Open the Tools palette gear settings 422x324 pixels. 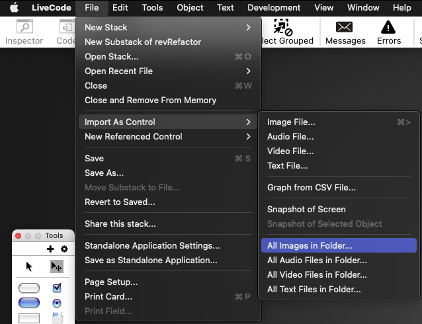point(64,249)
